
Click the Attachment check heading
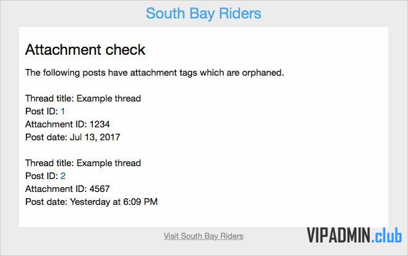(85, 49)
